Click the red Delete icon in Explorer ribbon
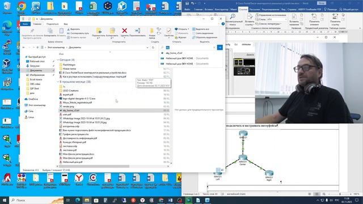The height and width of the screenshot is (204, 363). click(125, 31)
